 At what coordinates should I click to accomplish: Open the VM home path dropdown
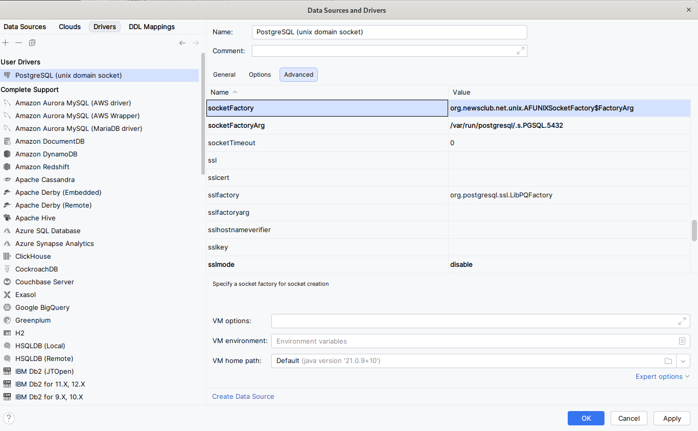point(683,360)
